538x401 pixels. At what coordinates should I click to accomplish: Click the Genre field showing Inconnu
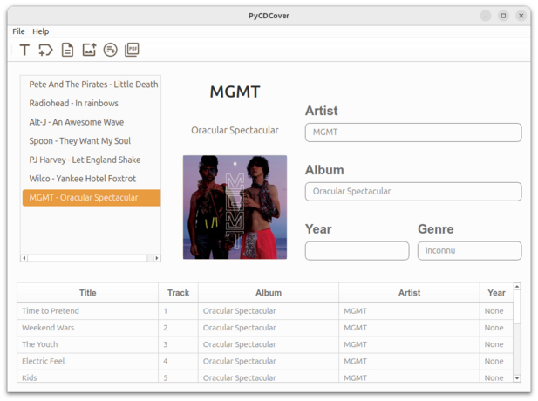pyautogui.click(x=469, y=251)
